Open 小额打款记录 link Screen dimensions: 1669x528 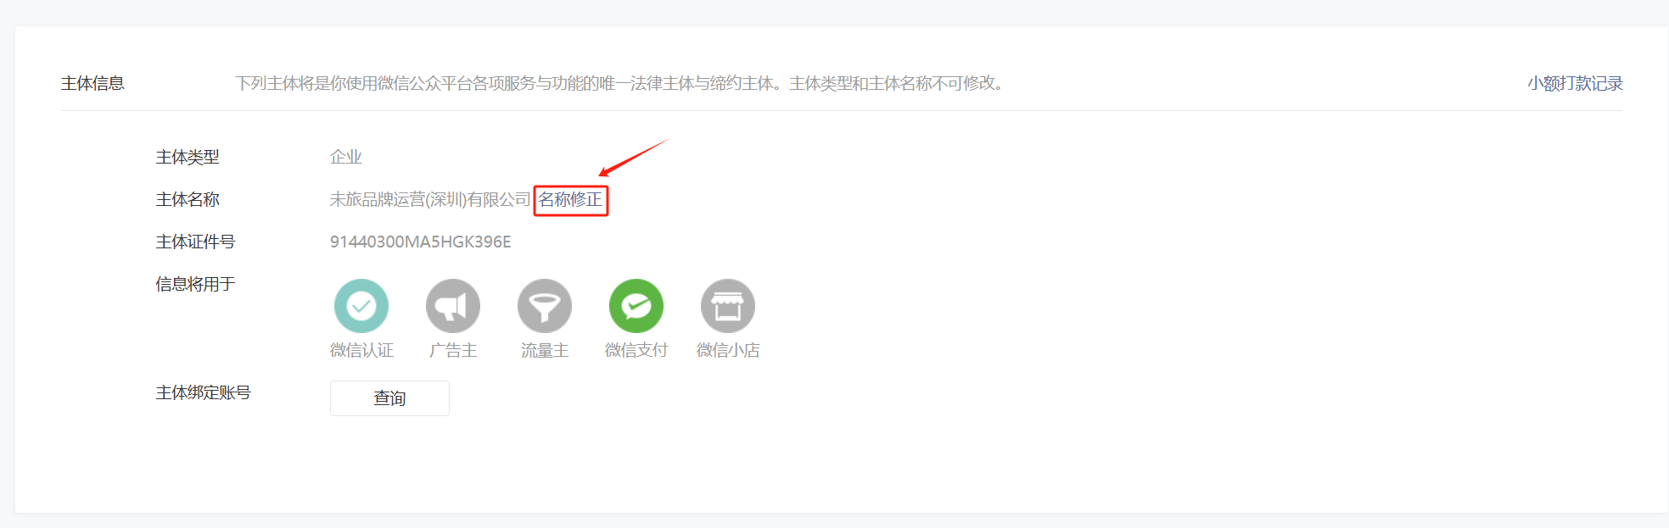1575,83
